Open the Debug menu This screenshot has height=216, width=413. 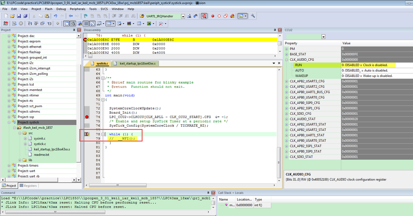point(61,9)
